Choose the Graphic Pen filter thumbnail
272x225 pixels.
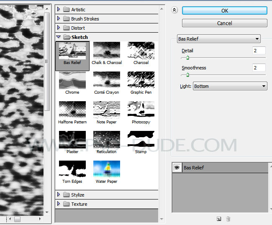click(141, 80)
